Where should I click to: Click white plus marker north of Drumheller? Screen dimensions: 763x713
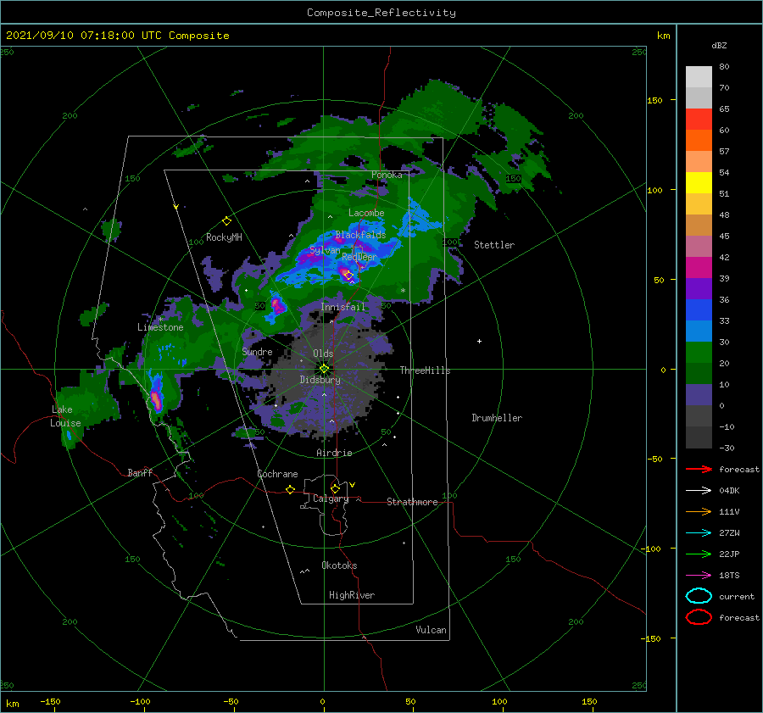479,341
